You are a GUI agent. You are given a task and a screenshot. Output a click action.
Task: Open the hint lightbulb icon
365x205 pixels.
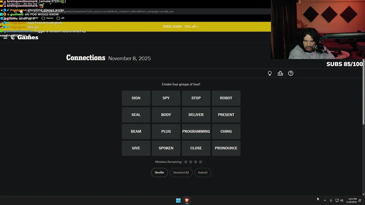[270, 73]
